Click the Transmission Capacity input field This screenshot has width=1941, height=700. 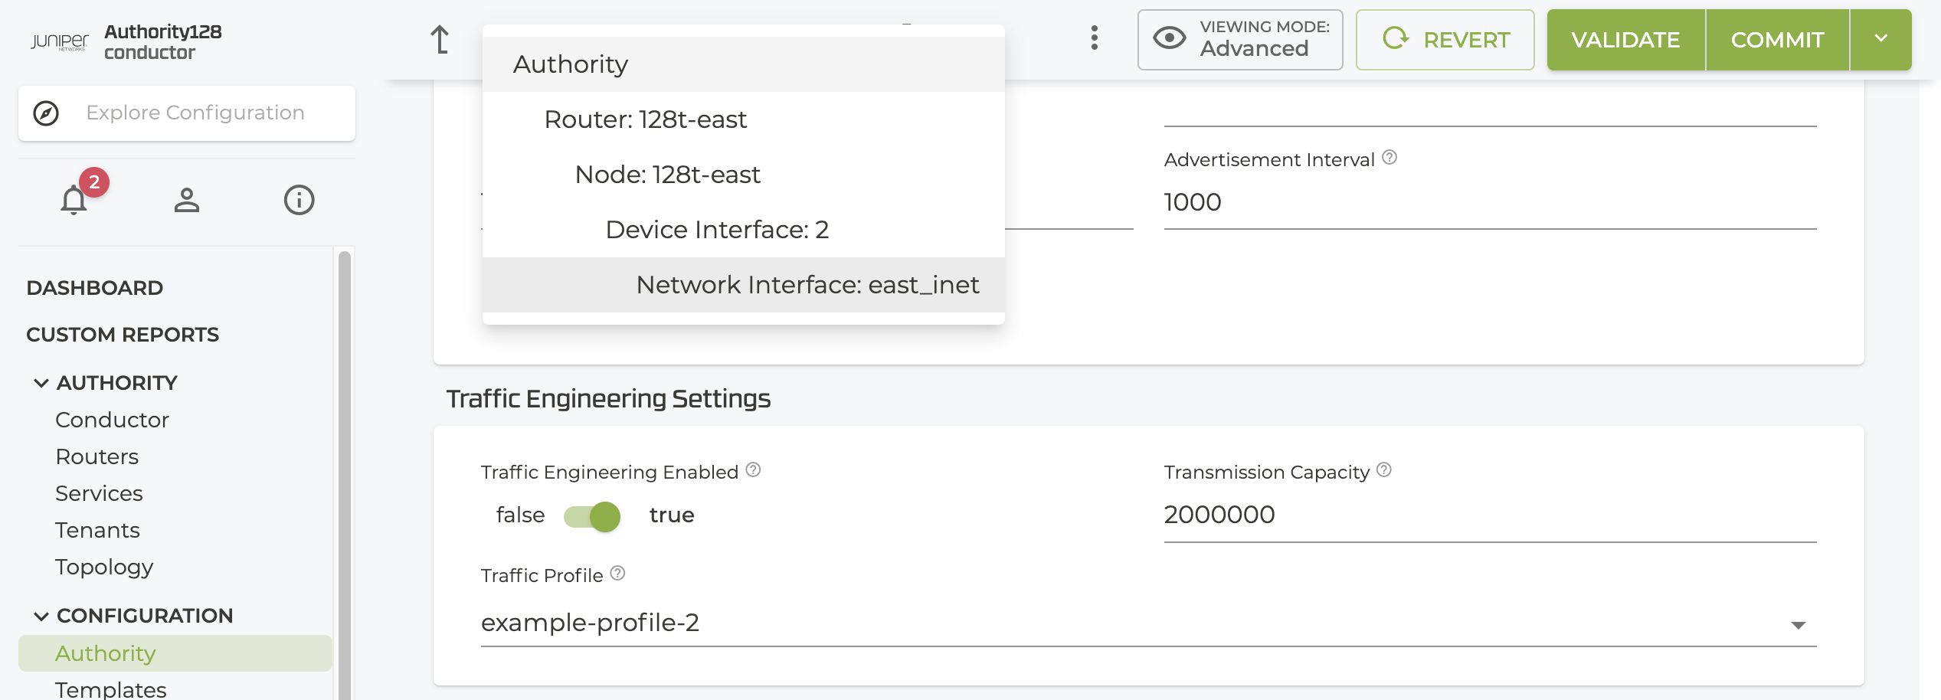1489,515
